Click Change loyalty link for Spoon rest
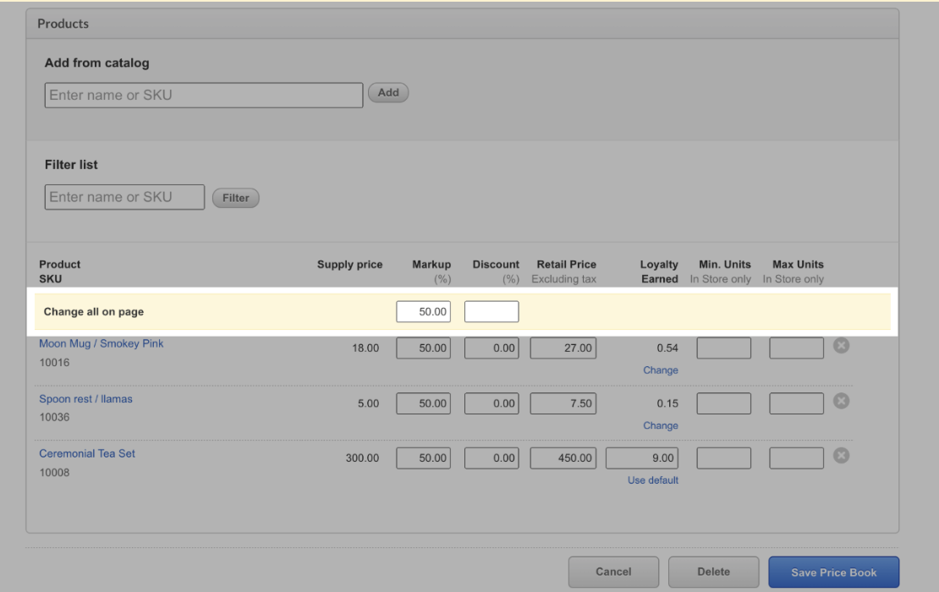The width and height of the screenshot is (939, 592). point(660,425)
